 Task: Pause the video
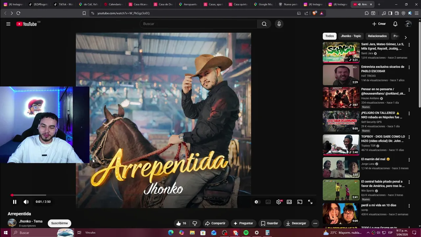coord(14,202)
